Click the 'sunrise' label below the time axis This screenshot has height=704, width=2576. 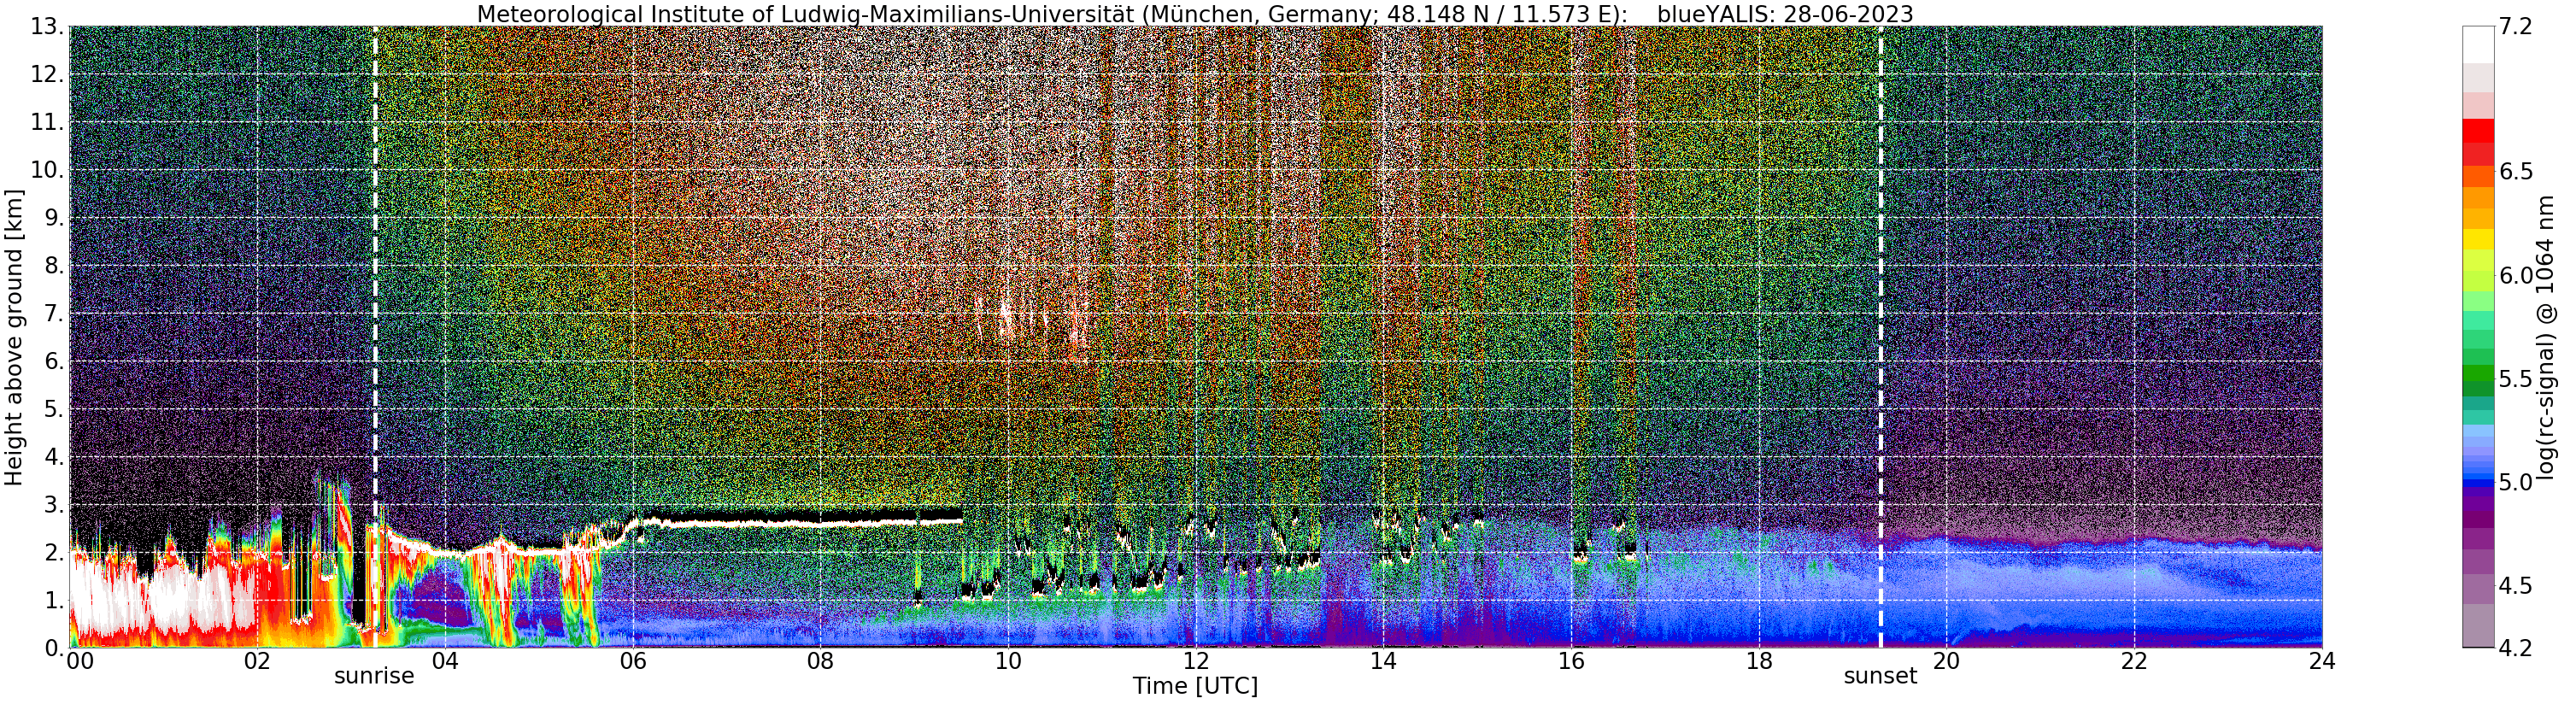tap(374, 676)
